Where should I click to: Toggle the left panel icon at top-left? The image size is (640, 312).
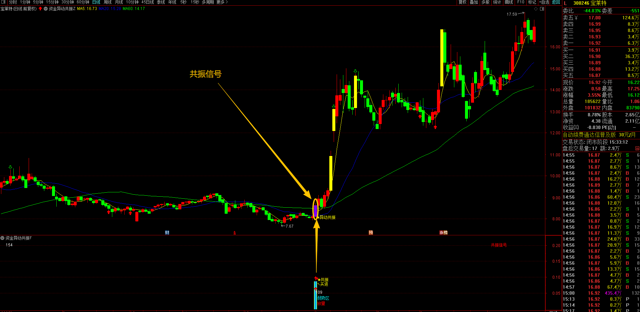[3, 2]
